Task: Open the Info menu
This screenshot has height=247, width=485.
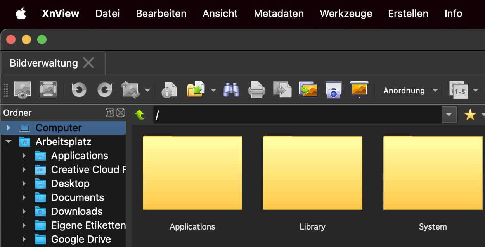Action: coord(453,14)
